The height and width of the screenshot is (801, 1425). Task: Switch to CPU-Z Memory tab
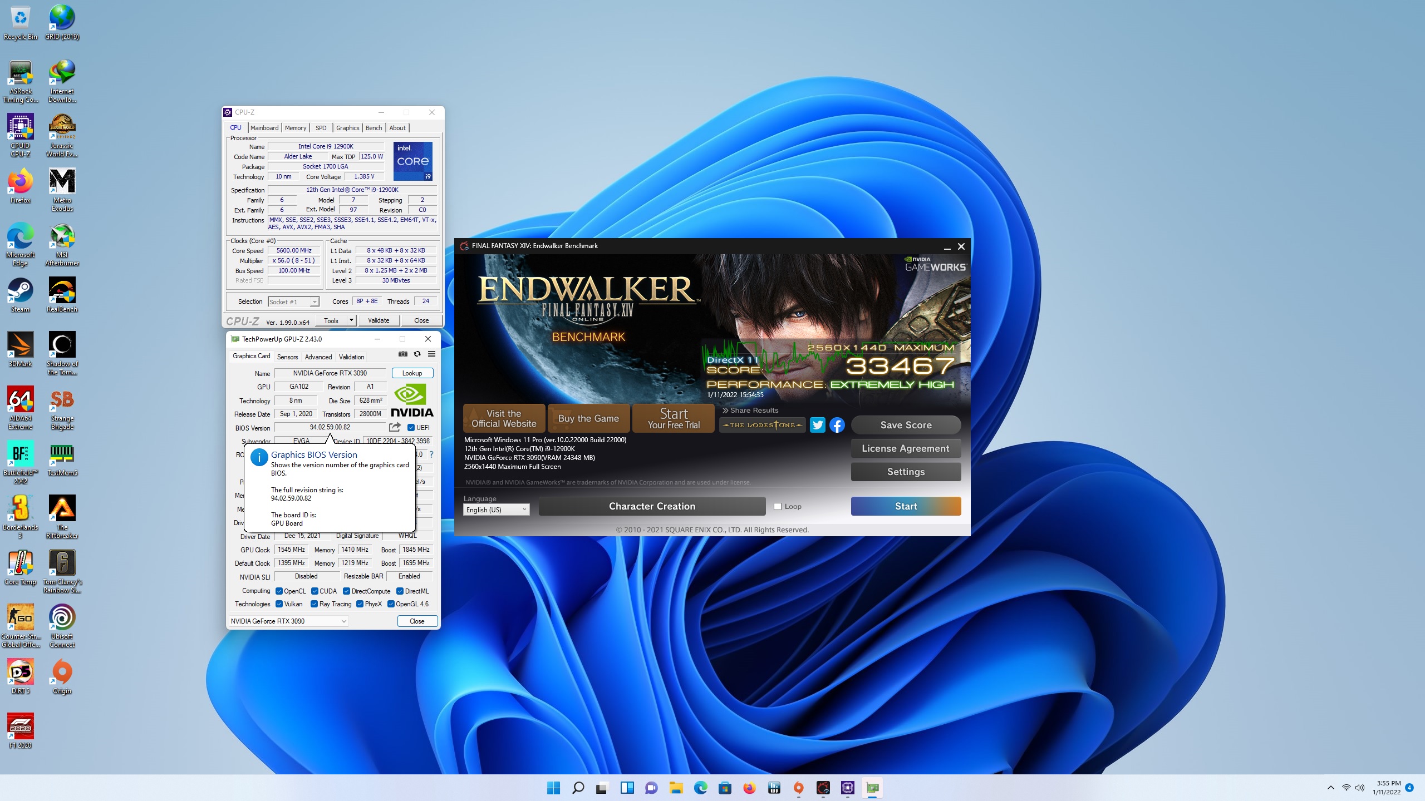296,128
